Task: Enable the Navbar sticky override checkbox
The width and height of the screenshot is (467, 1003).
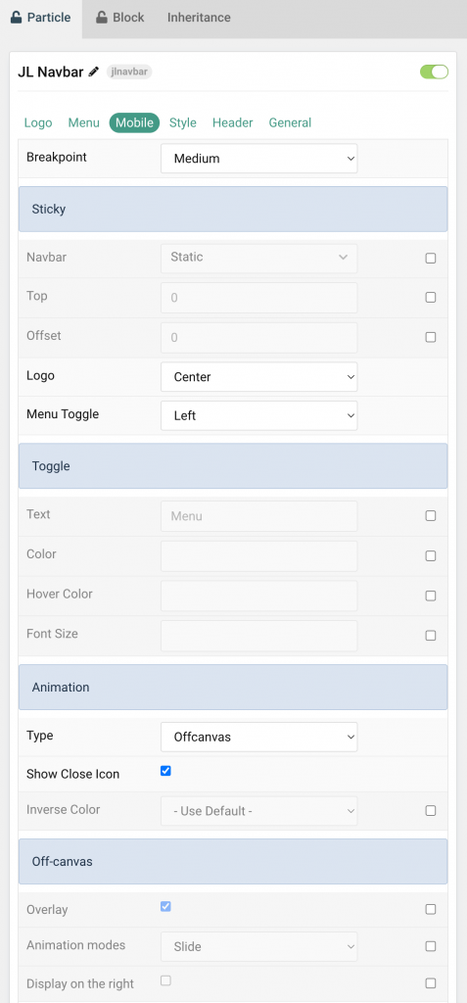Action: click(x=431, y=259)
